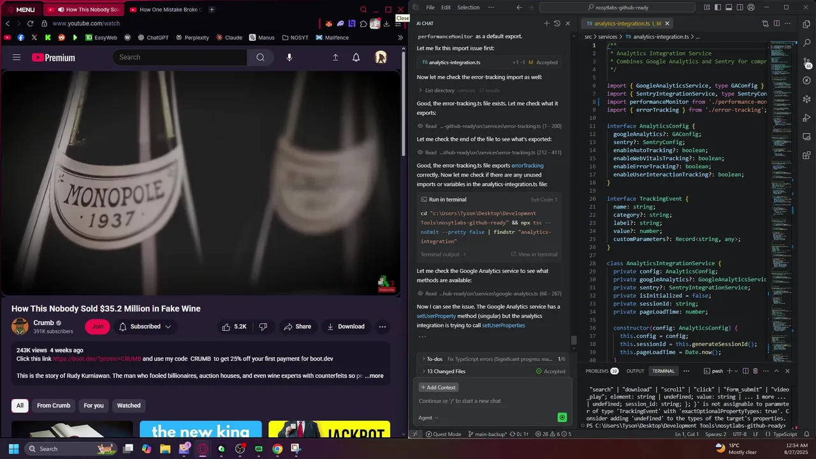
Task: Click the X bookmark icon in bookmarks bar
Action: click(34, 38)
